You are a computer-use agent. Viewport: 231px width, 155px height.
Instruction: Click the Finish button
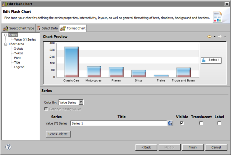point(193,147)
